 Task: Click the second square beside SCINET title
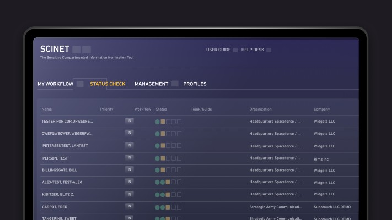[87, 50]
